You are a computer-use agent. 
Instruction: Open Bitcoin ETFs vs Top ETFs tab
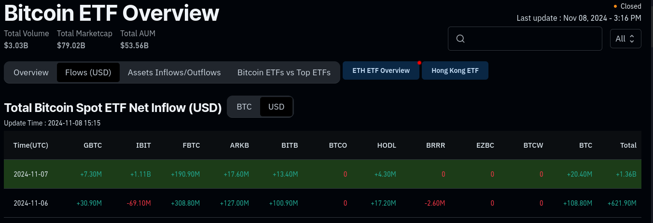(x=284, y=72)
